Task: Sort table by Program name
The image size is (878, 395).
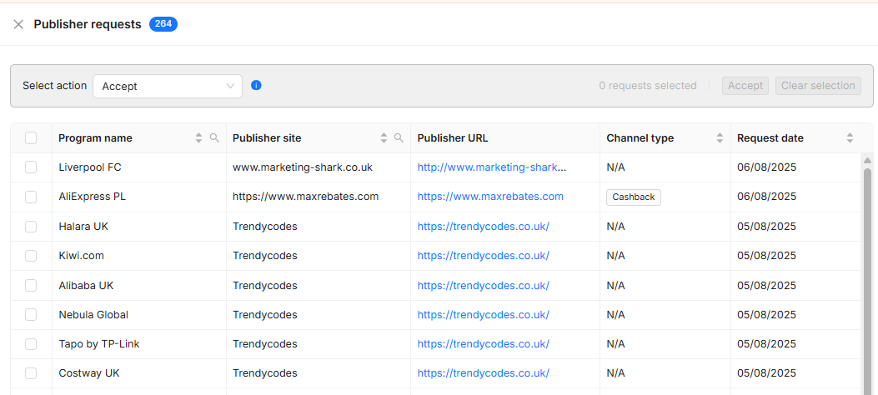Action: [x=198, y=138]
